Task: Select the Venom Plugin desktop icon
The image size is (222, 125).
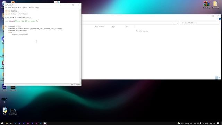Action: [x=13, y=111]
